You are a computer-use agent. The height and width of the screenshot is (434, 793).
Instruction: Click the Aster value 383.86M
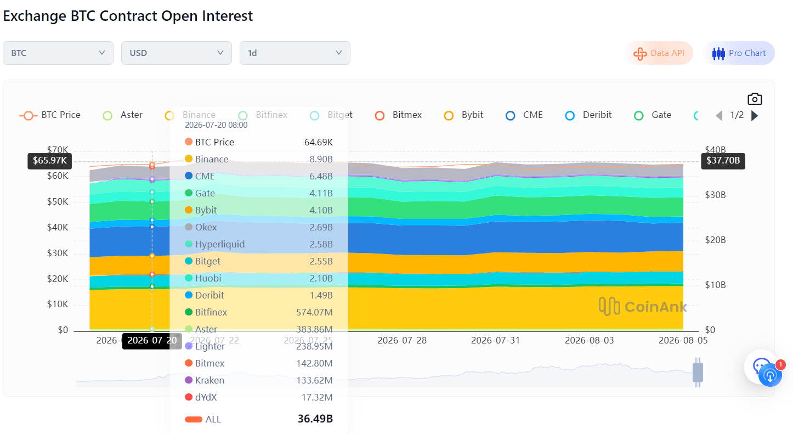point(314,330)
